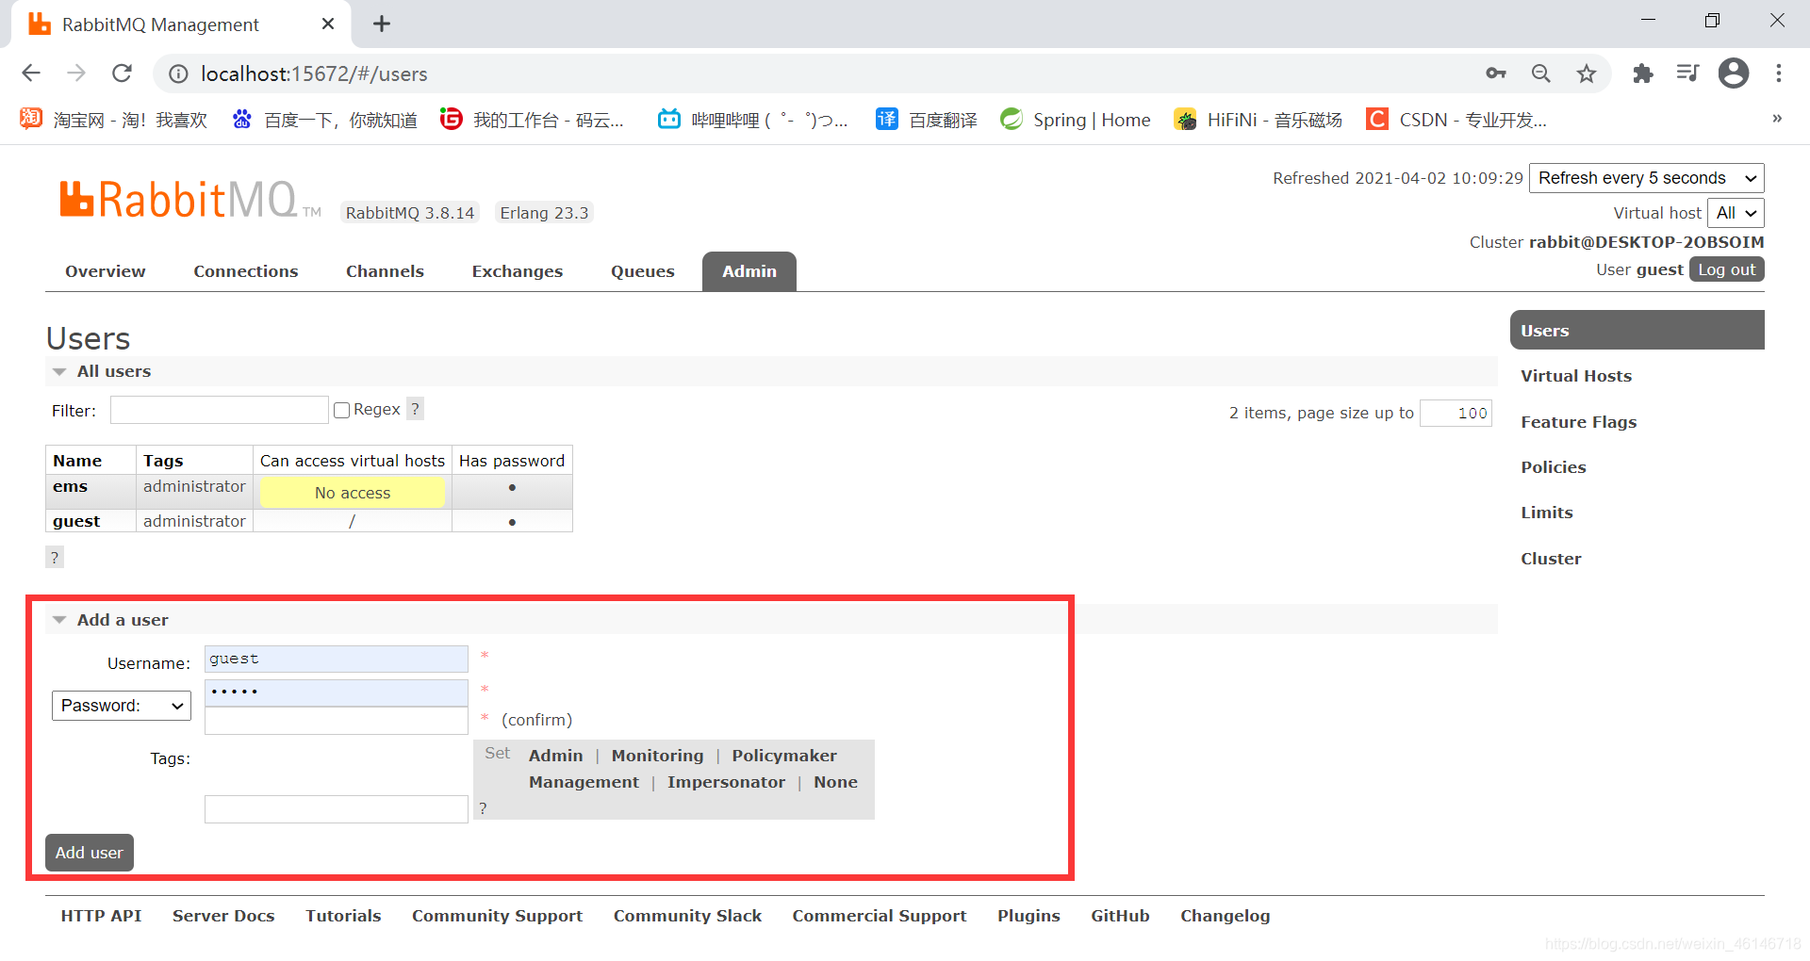The image size is (1810, 961).
Task: Open the guest user details
Action: 76,521
